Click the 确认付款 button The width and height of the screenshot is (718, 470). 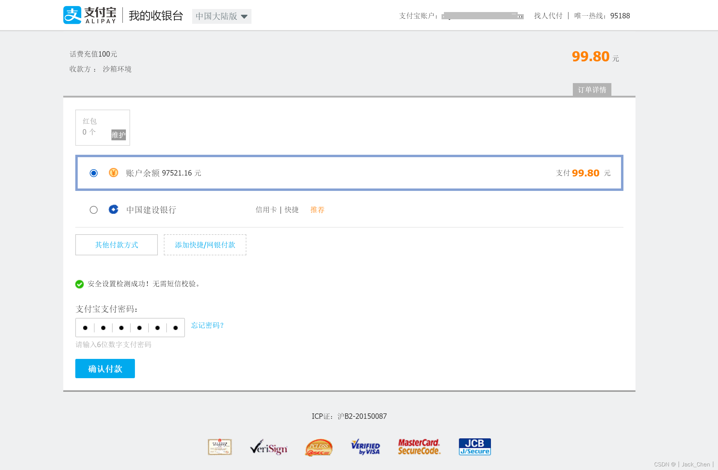coord(105,368)
